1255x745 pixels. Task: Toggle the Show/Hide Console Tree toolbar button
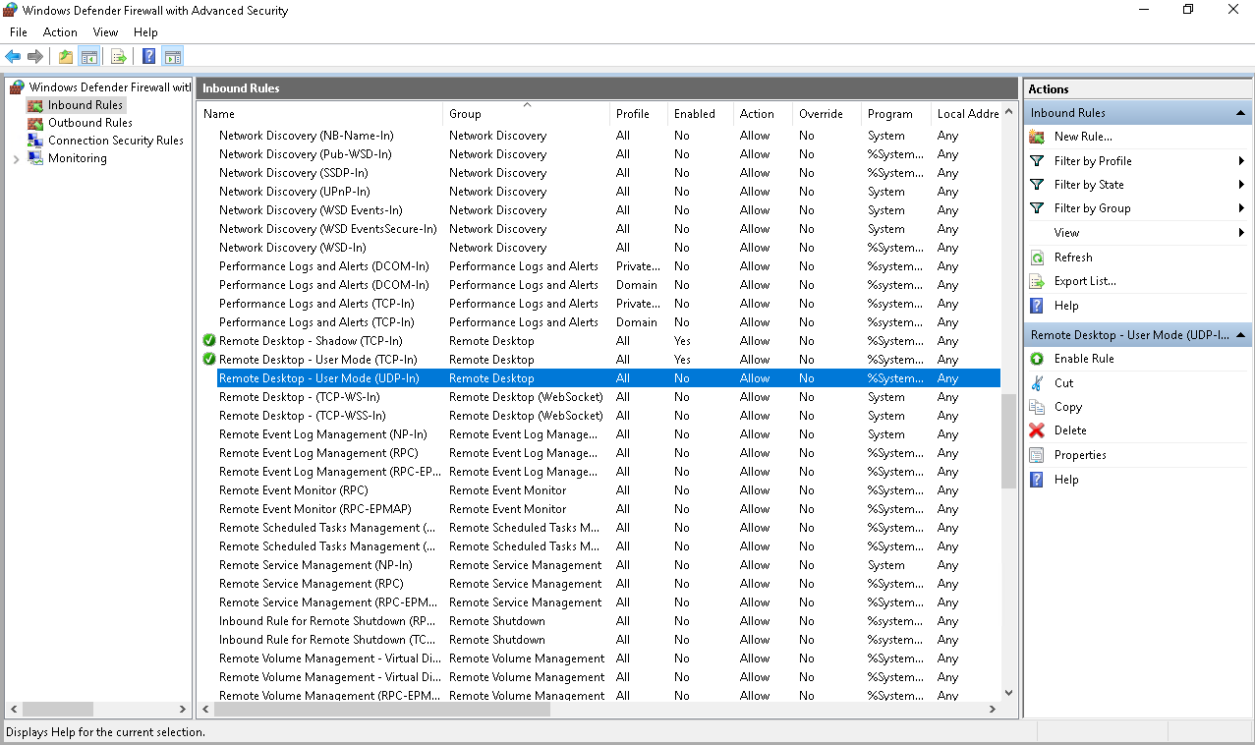(x=89, y=56)
